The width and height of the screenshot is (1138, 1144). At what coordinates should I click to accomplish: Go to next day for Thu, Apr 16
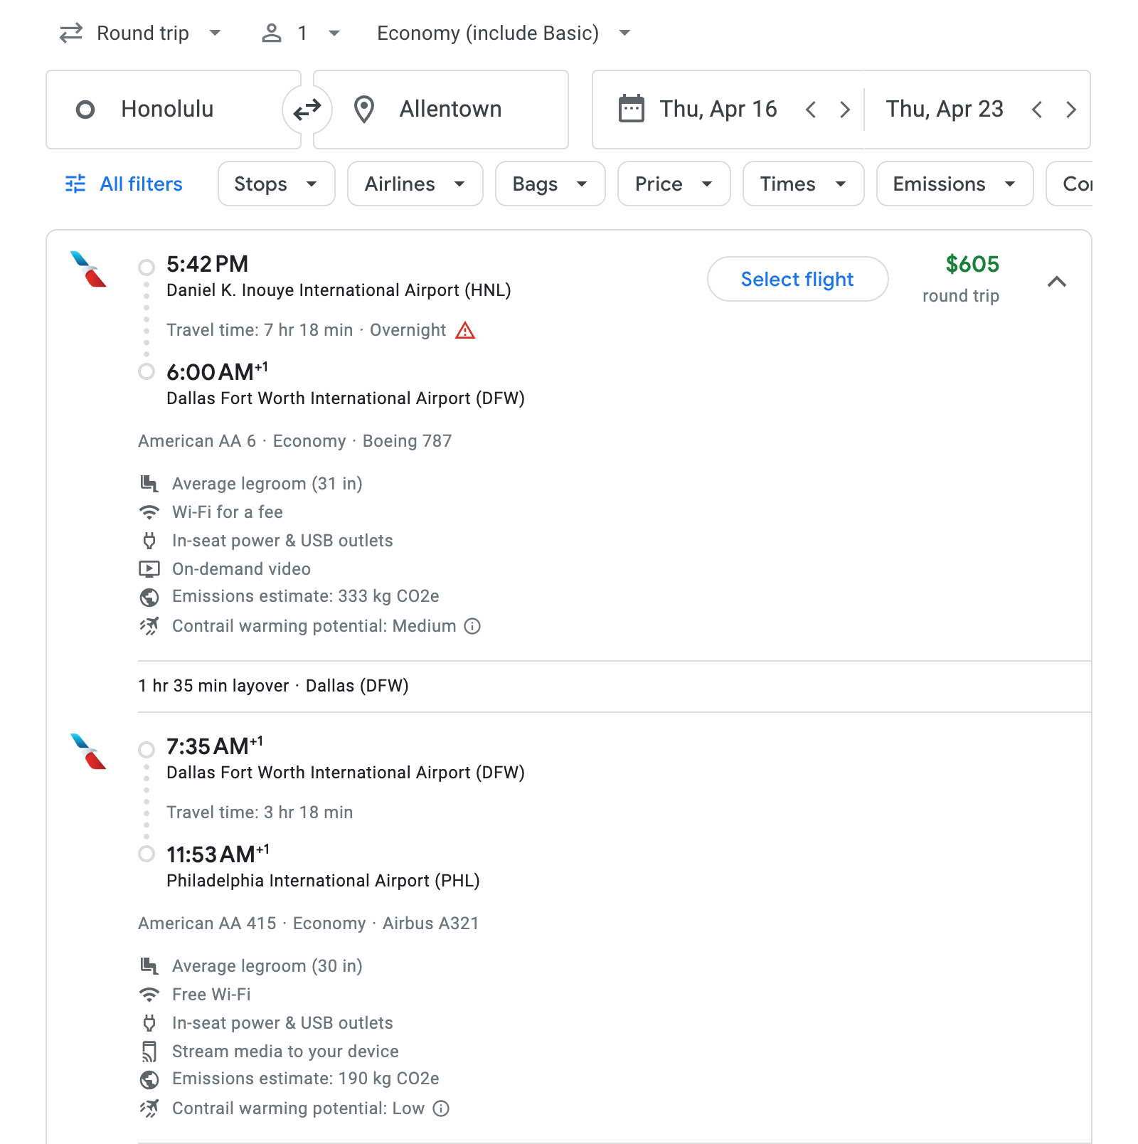point(844,110)
